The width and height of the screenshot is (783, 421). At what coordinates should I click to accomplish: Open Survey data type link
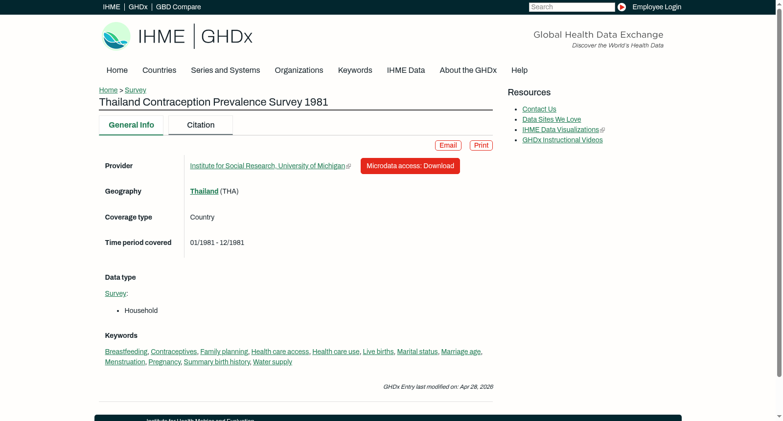115,293
